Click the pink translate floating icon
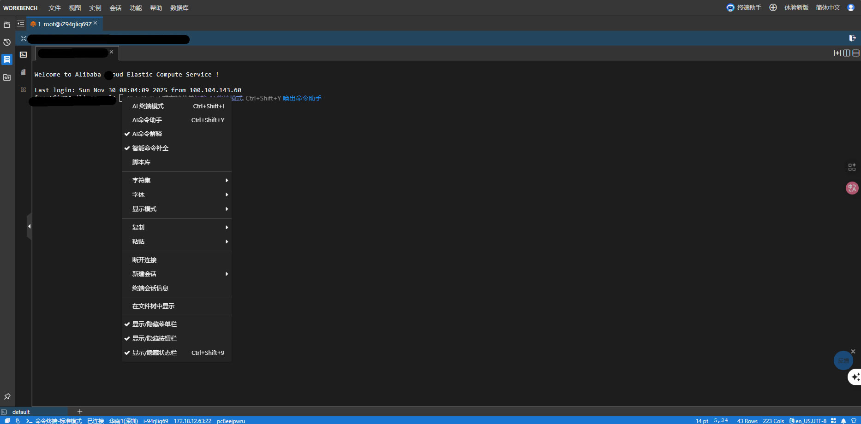 852,188
